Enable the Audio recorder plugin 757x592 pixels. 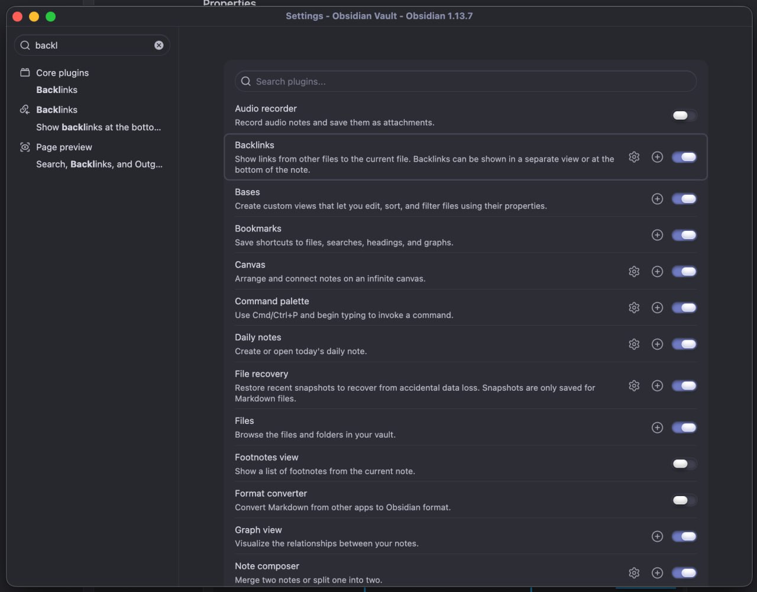point(684,115)
